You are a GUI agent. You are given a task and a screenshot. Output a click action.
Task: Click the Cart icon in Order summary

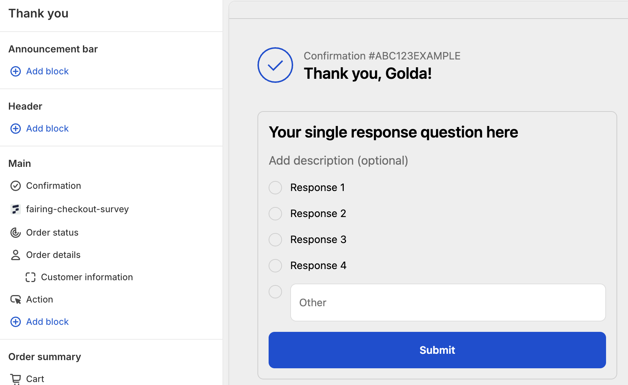coord(16,379)
